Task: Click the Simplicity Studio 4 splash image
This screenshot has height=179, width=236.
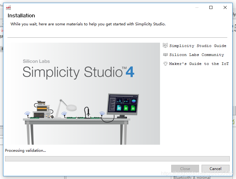Action: point(84,94)
